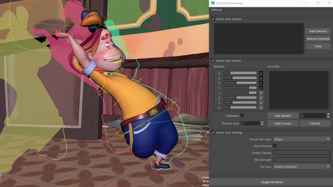Click the Relative Step input field

(x=250, y=123)
